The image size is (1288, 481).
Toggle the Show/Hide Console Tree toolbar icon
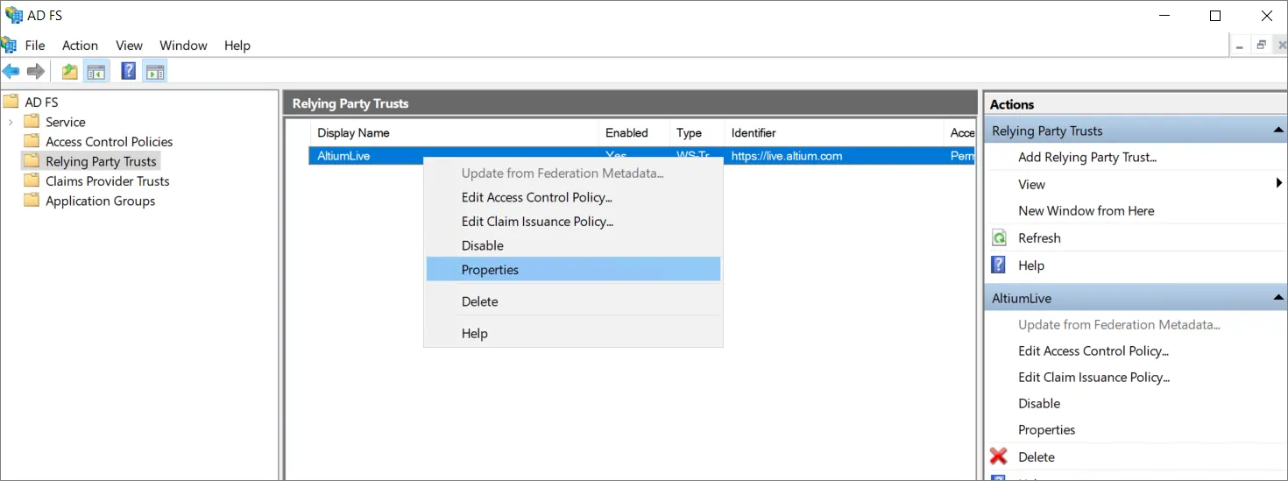coord(96,72)
